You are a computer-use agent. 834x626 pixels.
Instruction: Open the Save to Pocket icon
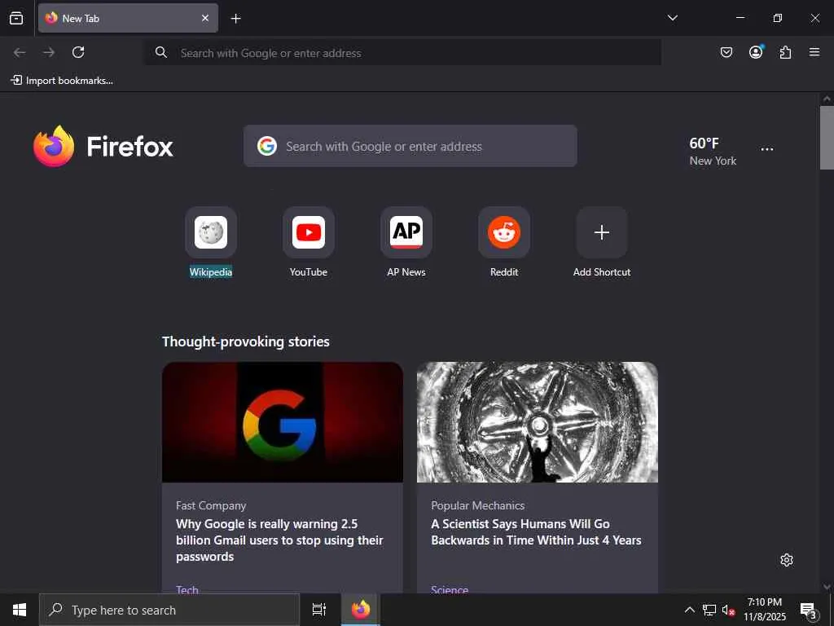pyautogui.click(x=726, y=52)
